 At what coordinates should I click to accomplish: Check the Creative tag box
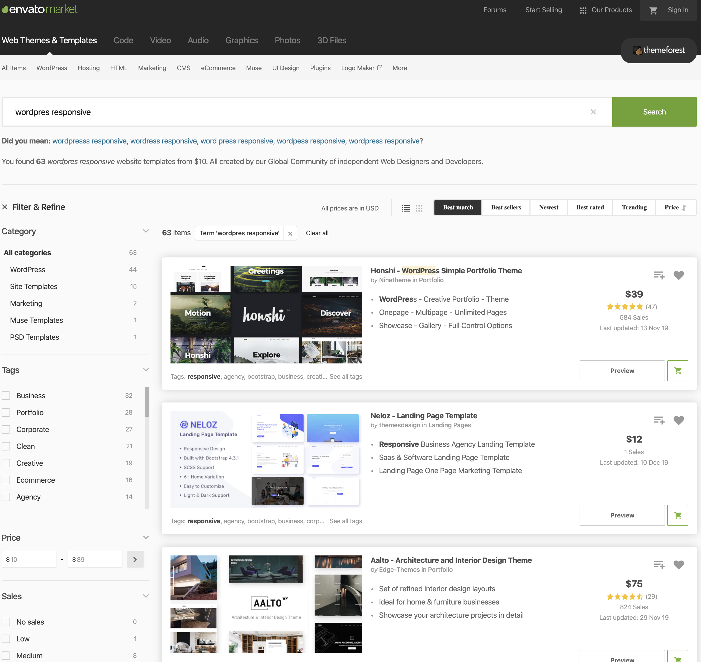point(6,463)
